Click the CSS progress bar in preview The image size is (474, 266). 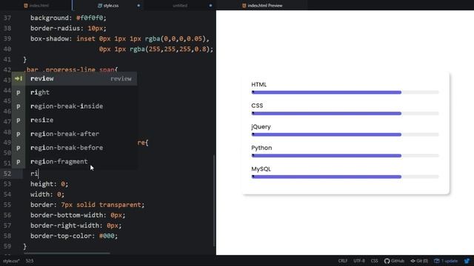point(345,113)
